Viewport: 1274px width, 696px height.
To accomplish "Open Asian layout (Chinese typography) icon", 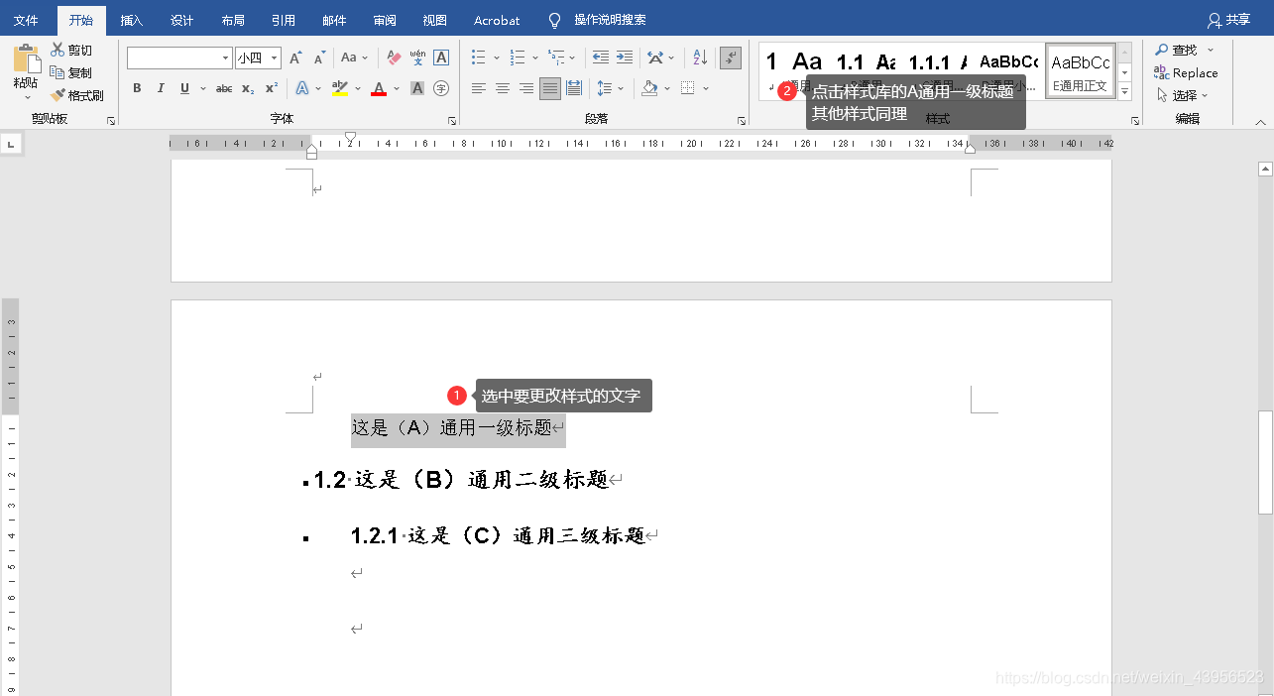I will point(654,58).
